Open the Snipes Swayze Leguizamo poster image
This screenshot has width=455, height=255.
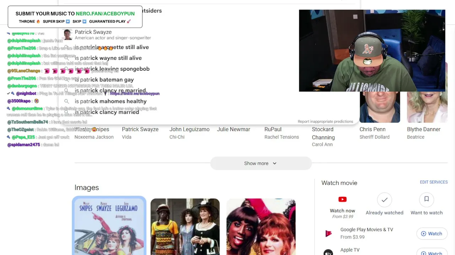point(109,226)
